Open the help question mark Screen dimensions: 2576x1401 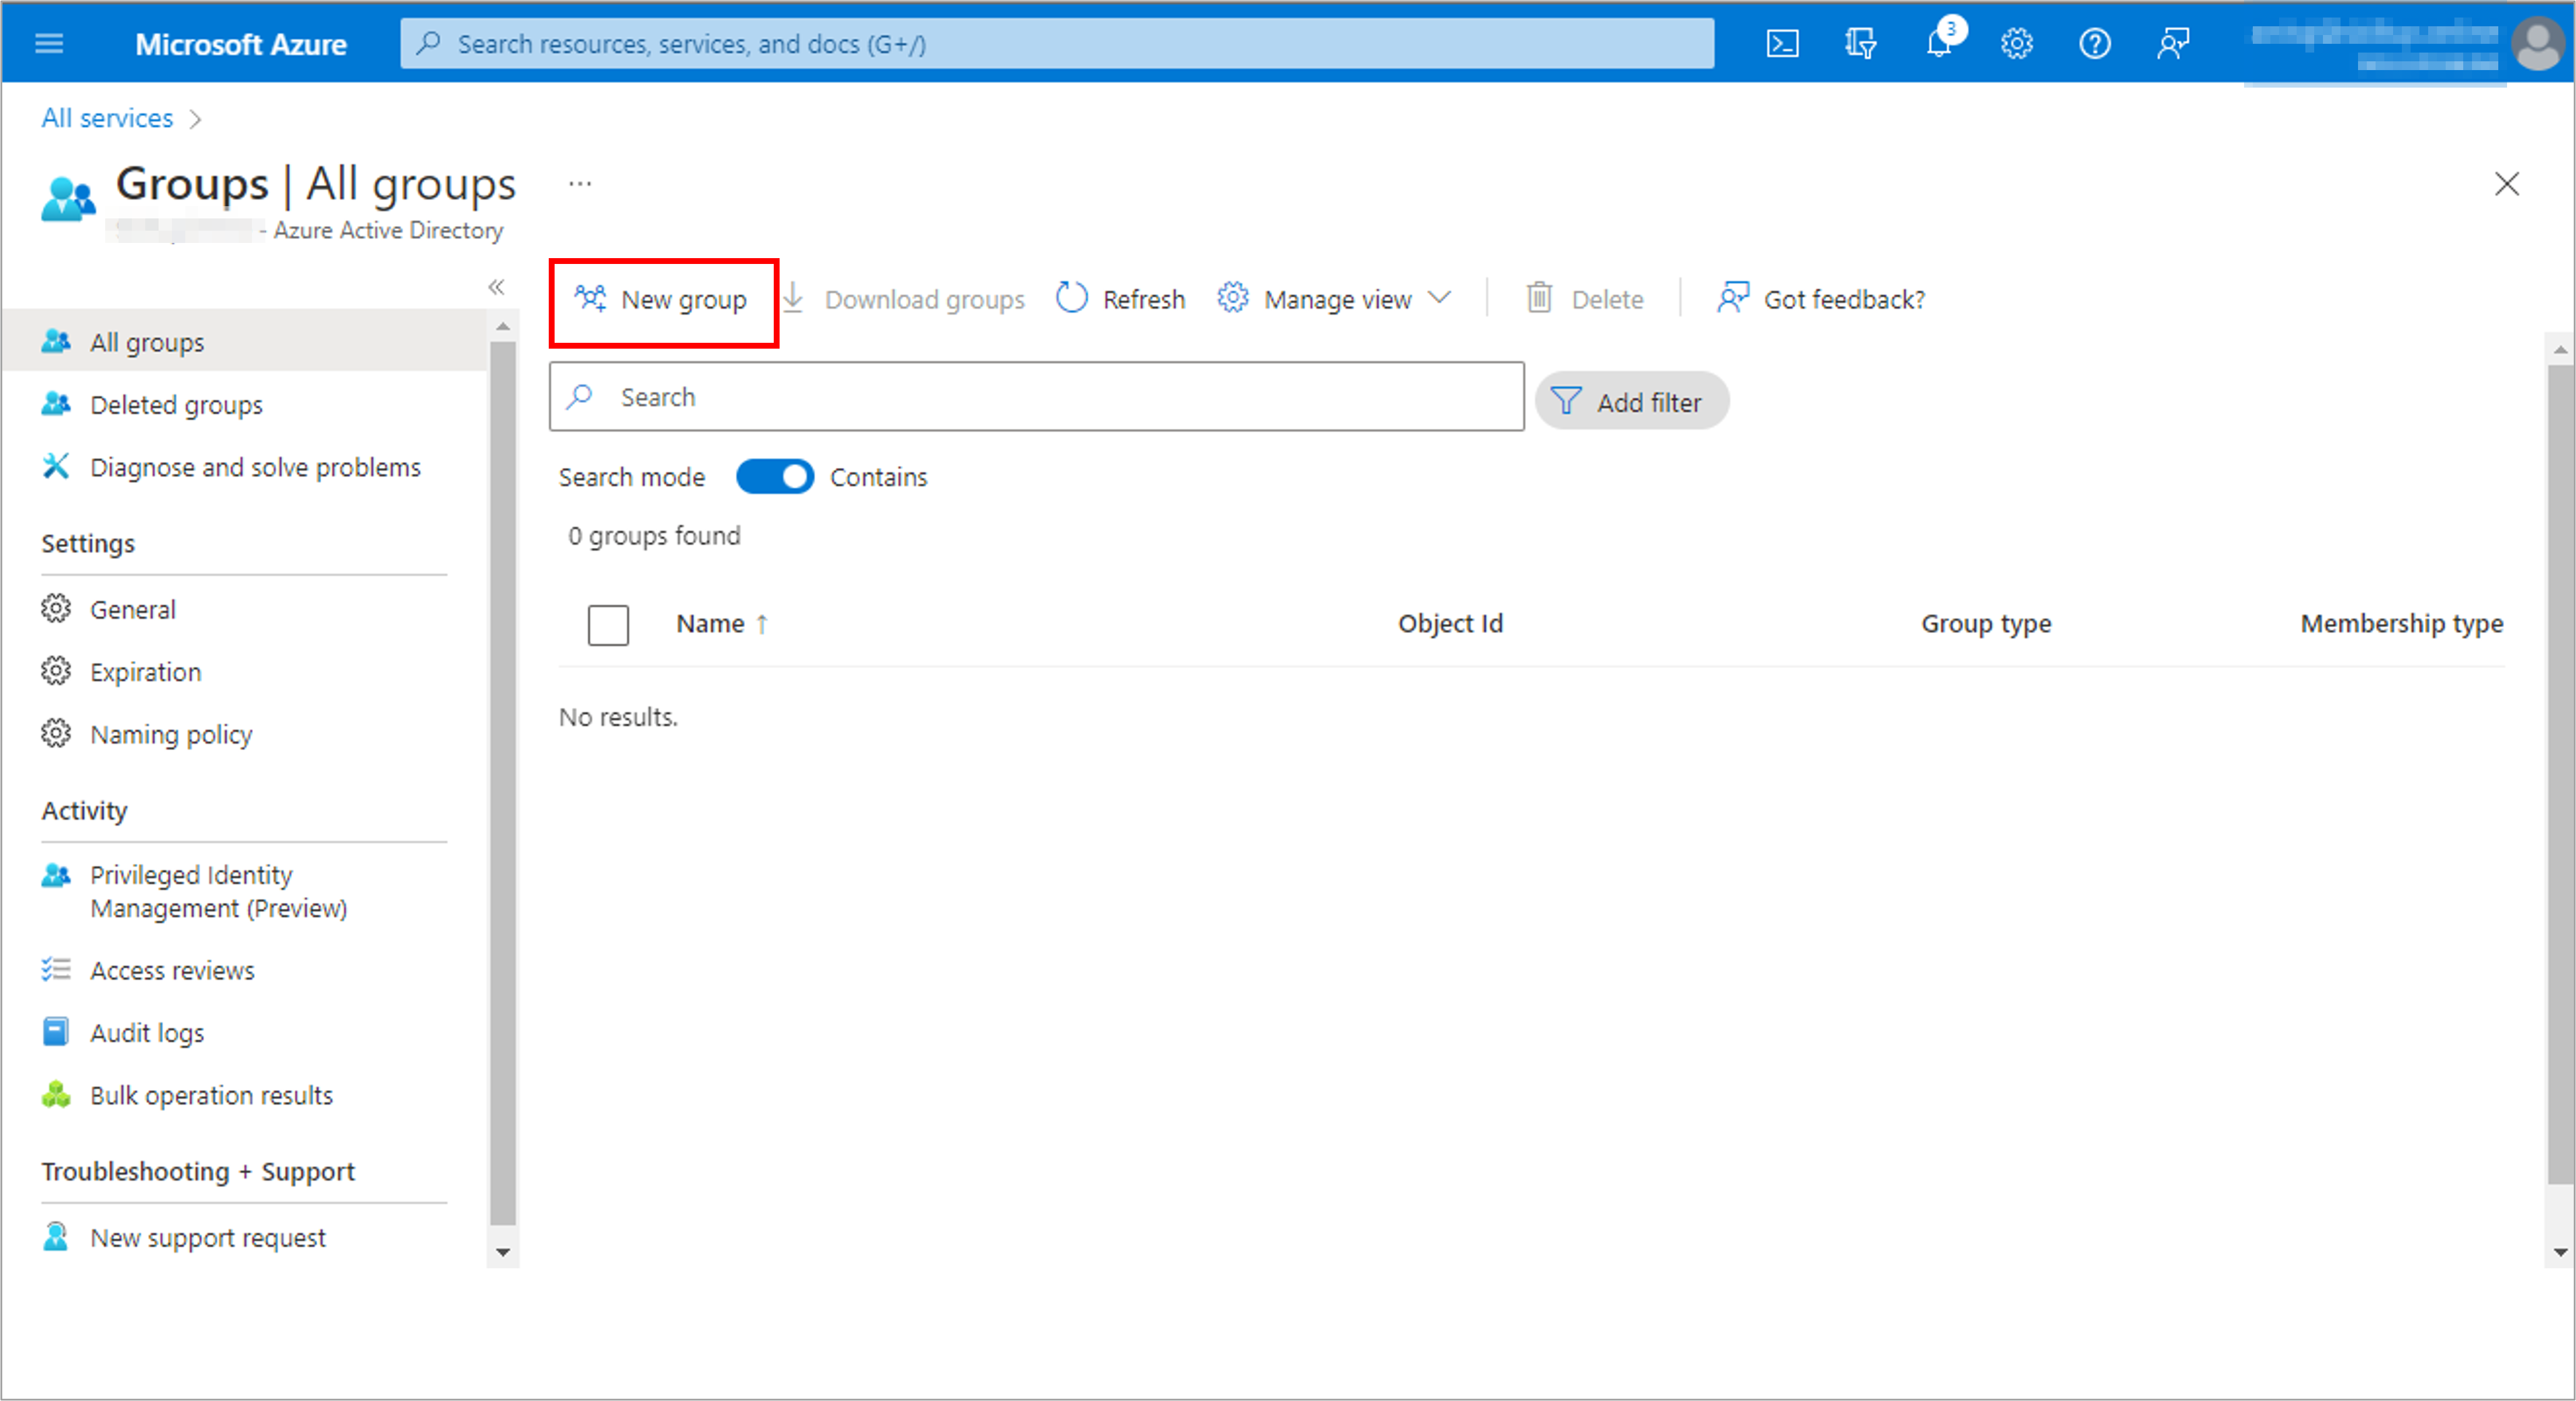tap(2095, 44)
